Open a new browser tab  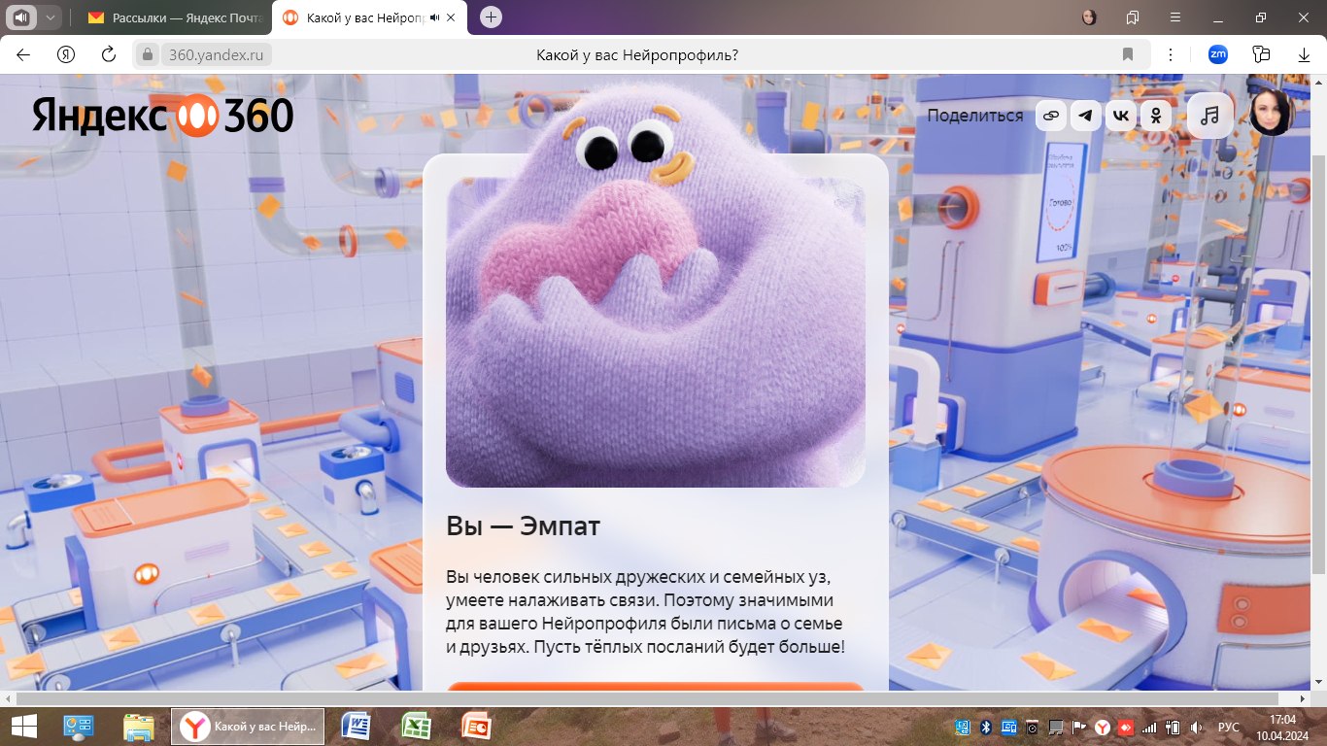point(492,17)
